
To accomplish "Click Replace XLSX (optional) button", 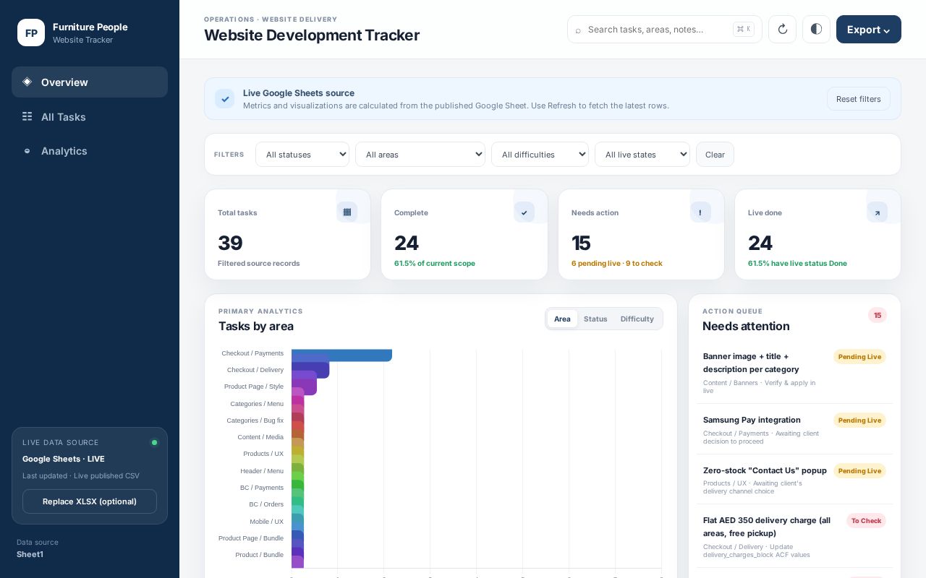I will coord(90,501).
